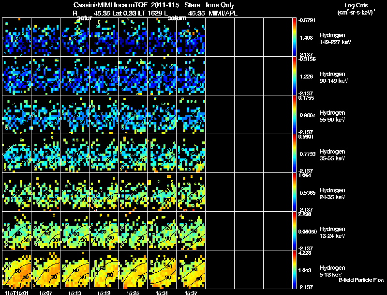Select the 'Hydrogen 149-227 keV' row label

pyautogui.click(x=335, y=39)
